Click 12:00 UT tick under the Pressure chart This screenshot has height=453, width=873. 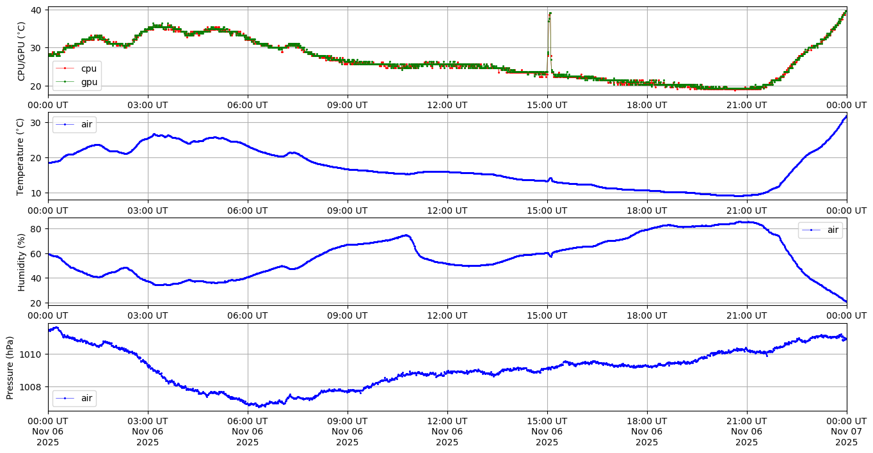point(447,420)
